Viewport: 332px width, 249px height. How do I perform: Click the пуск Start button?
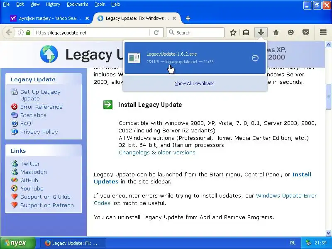click(x=18, y=243)
